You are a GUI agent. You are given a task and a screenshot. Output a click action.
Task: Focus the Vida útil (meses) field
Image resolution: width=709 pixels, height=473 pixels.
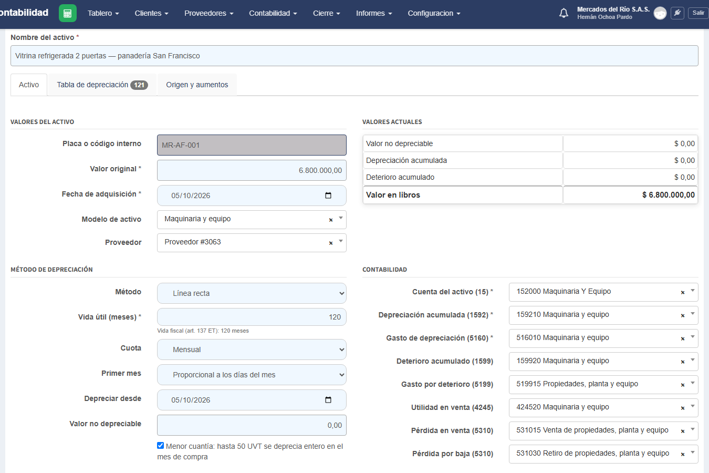tap(252, 317)
